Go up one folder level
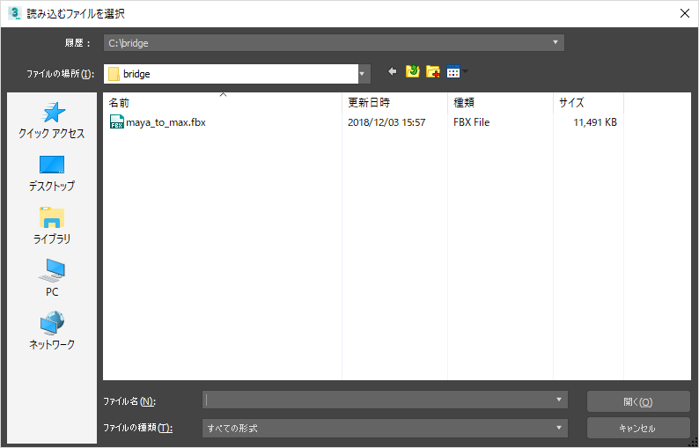The height and width of the screenshot is (448, 699). point(412,72)
